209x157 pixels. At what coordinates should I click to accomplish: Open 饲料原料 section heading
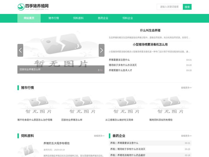27,136
